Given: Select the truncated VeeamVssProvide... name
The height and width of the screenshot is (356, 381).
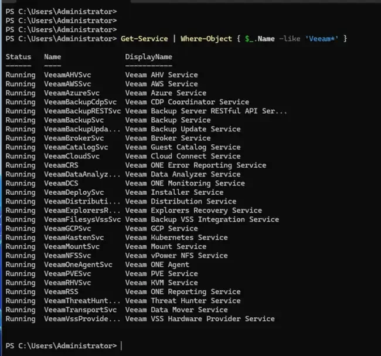Looking at the screenshot, I should click(82, 319).
